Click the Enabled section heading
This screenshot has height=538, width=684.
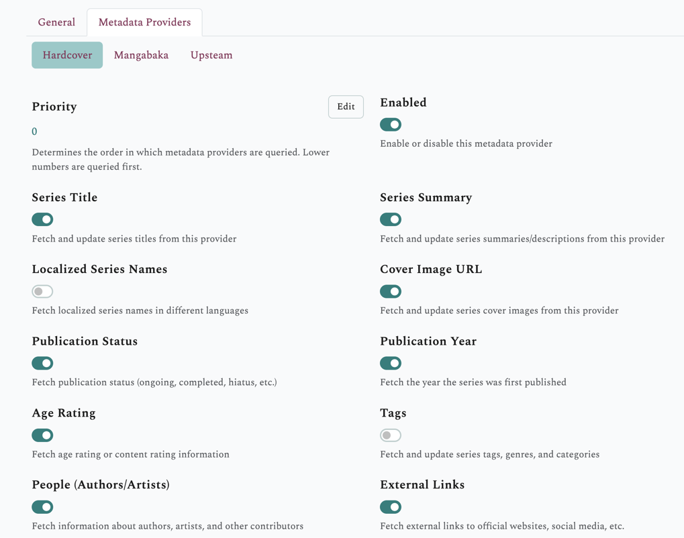[x=403, y=102]
